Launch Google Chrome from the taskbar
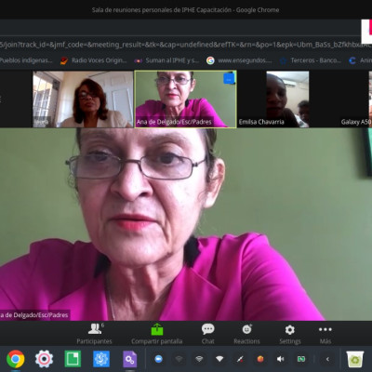Viewport: 372px width, 372px height. 16,359
